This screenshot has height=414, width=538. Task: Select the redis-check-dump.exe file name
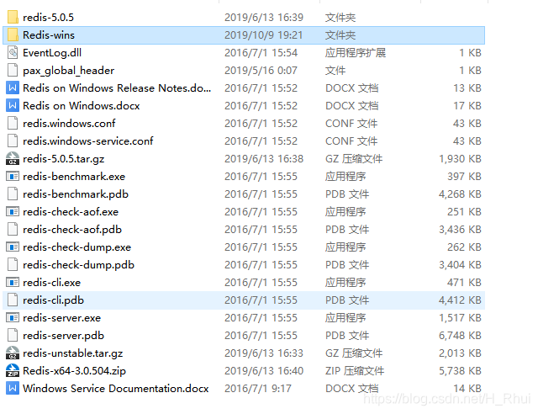(x=77, y=247)
